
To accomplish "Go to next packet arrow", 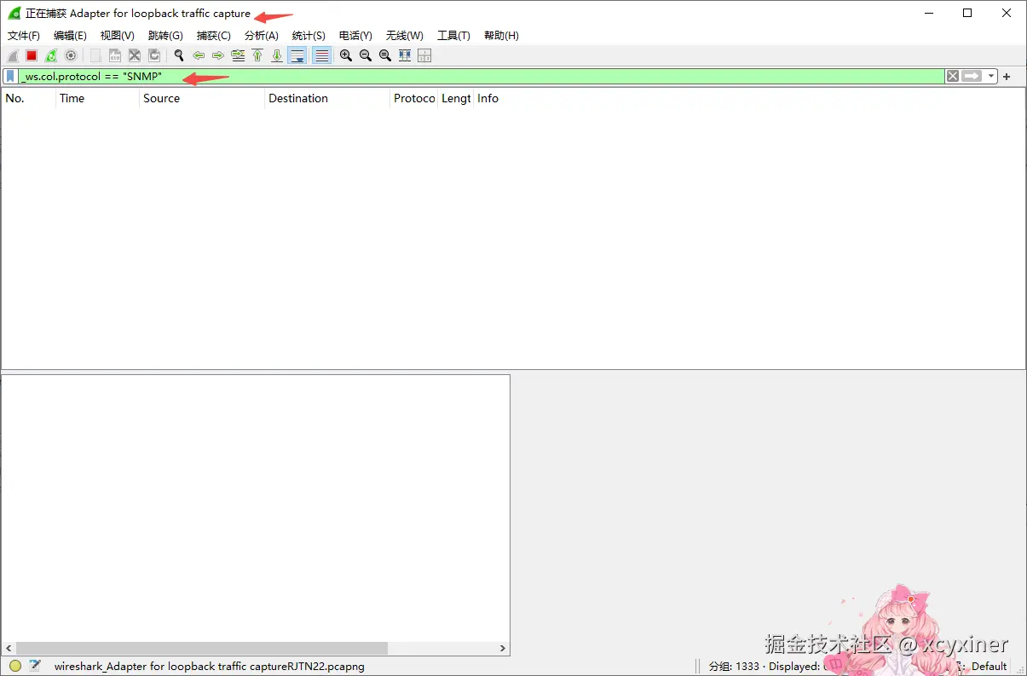I will 218,55.
